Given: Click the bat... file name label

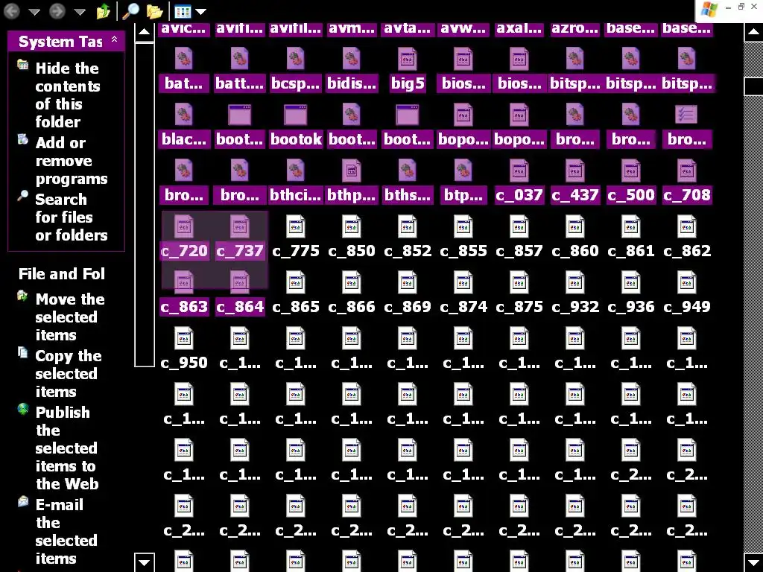Looking at the screenshot, I should click(183, 83).
